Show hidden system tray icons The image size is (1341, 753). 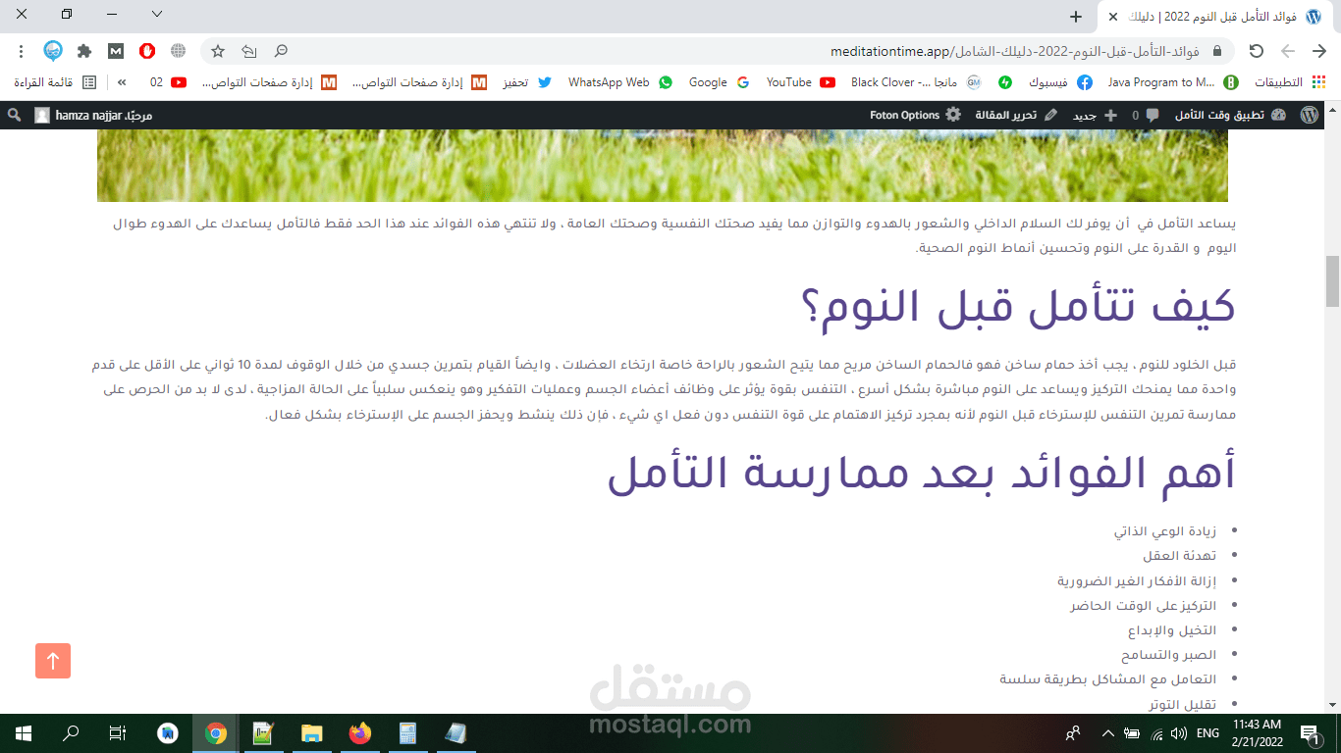click(x=1108, y=732)
